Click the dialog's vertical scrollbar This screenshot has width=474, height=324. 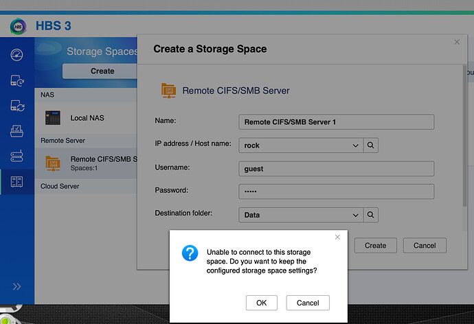pyautogui.click(x=464, y=136)
